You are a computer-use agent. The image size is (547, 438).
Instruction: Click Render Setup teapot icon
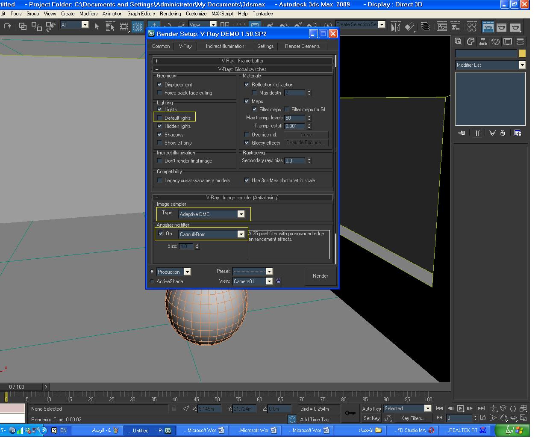click(488, 27)
